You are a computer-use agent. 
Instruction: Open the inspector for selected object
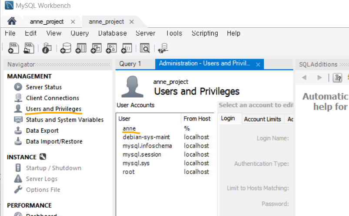(x=47, y=48)
